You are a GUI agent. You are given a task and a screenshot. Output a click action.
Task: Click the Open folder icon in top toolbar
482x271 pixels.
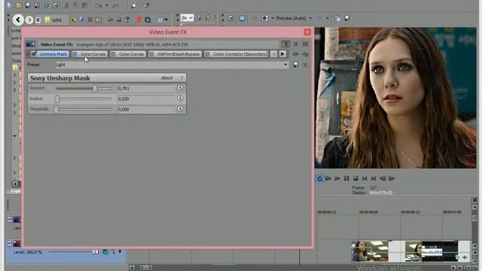pyautogui.click(x=18, y=5)
